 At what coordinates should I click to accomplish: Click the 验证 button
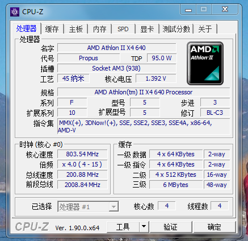click(x=171, y=227)
